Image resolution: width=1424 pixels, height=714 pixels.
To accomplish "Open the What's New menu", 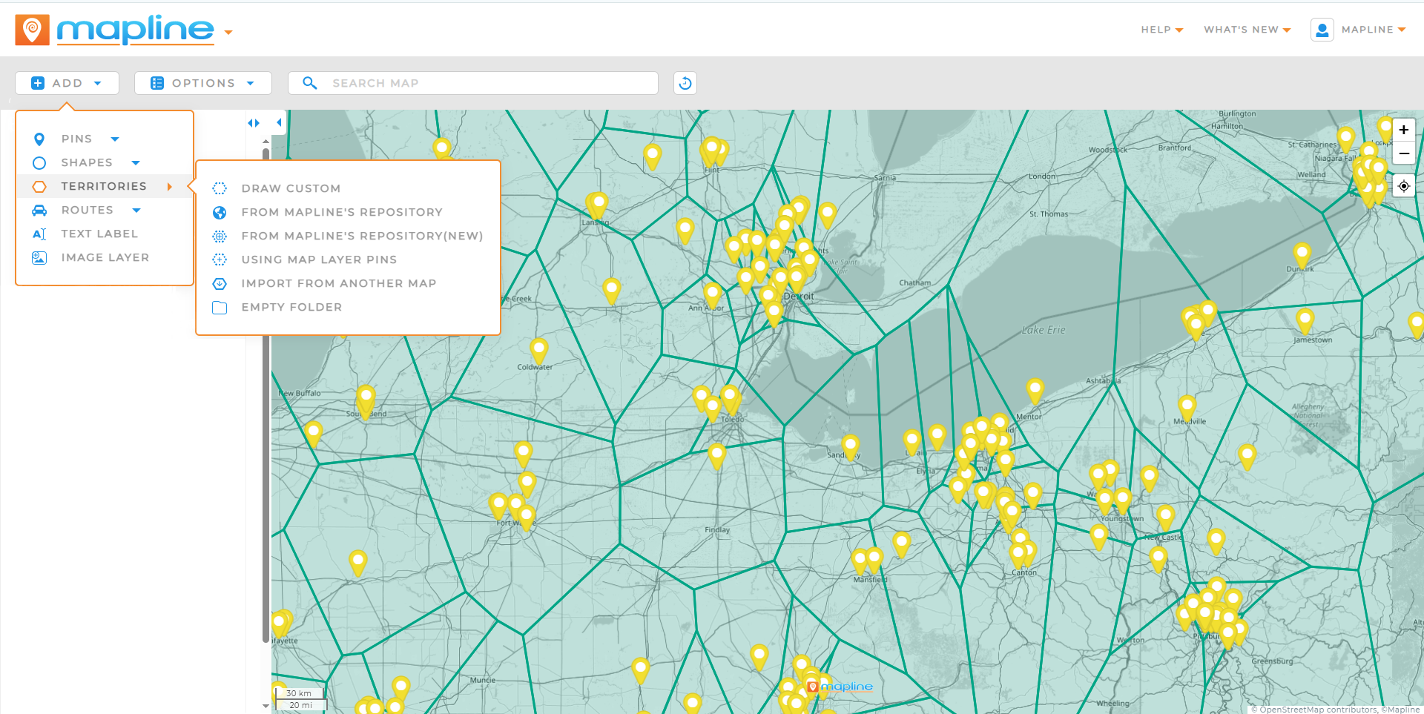I will (1247, 30).
